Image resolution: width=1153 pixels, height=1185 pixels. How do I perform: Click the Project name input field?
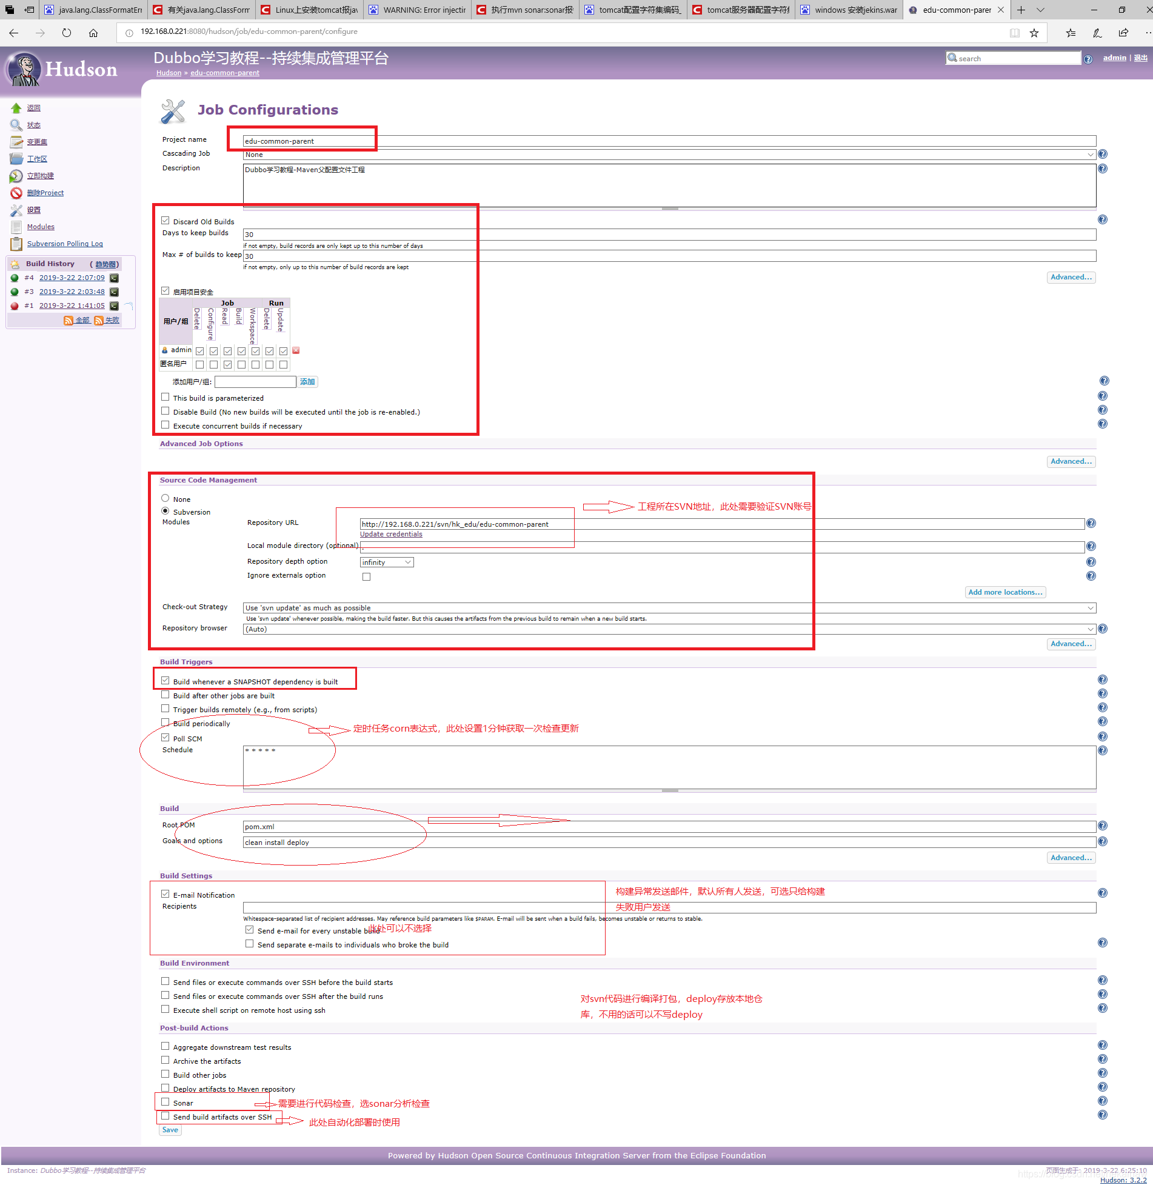669,141
